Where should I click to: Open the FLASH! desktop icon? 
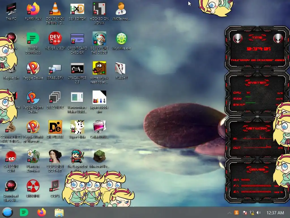[121, 70]
